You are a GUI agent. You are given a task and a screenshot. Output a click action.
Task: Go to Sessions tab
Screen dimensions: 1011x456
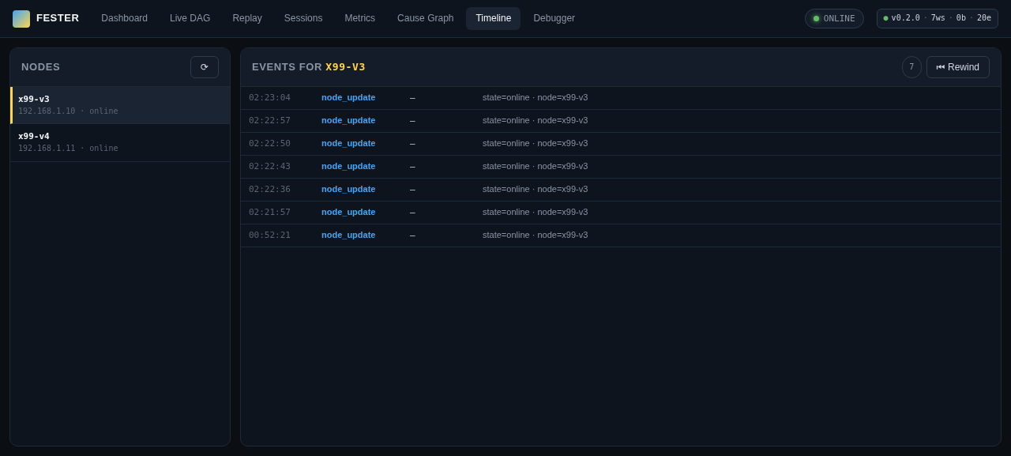[303, 18]
